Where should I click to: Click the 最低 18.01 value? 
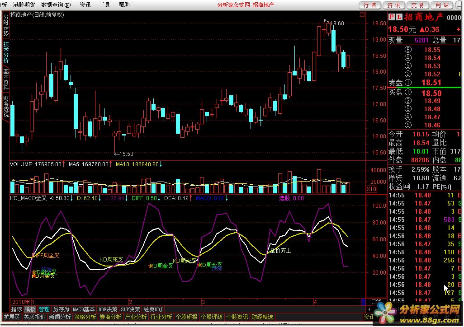pyautogui.click(x=421, y=152)
